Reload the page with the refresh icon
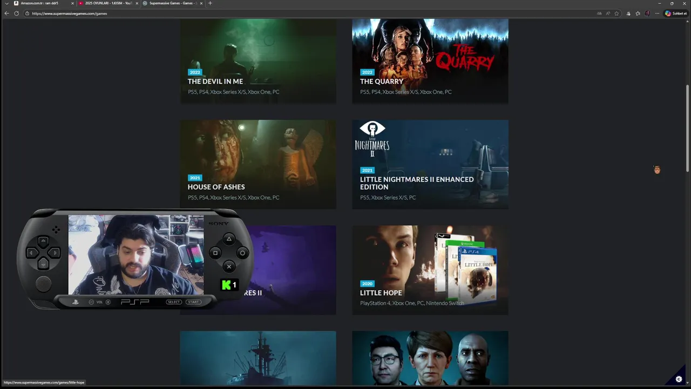Screen dimensions: 691x389 16,14
